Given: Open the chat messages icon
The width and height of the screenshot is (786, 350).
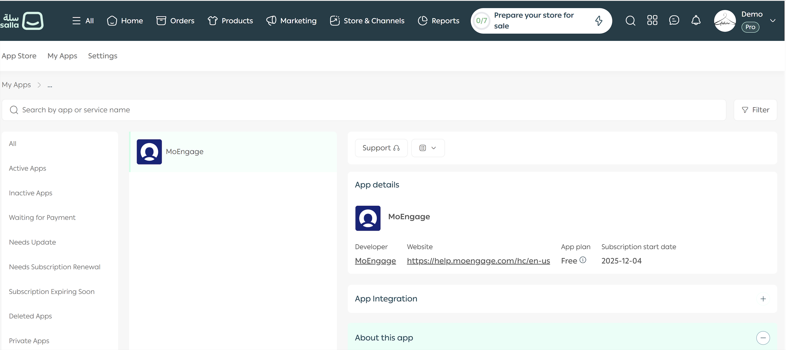Looking at the screenshot, I should [x=674, y=20].
